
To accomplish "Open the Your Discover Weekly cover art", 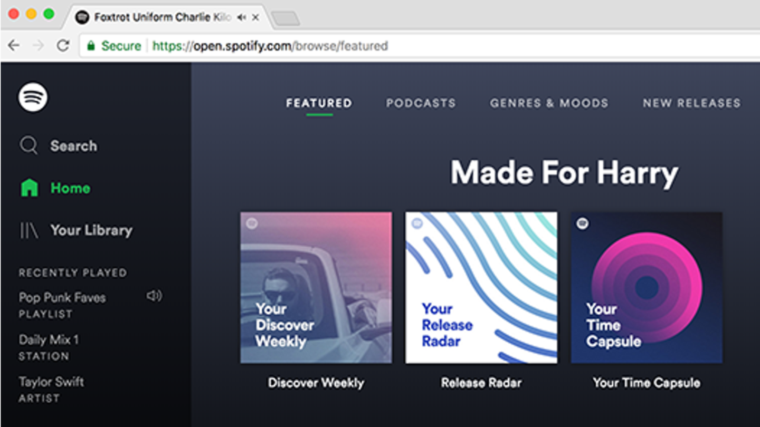I will [316, 287].
